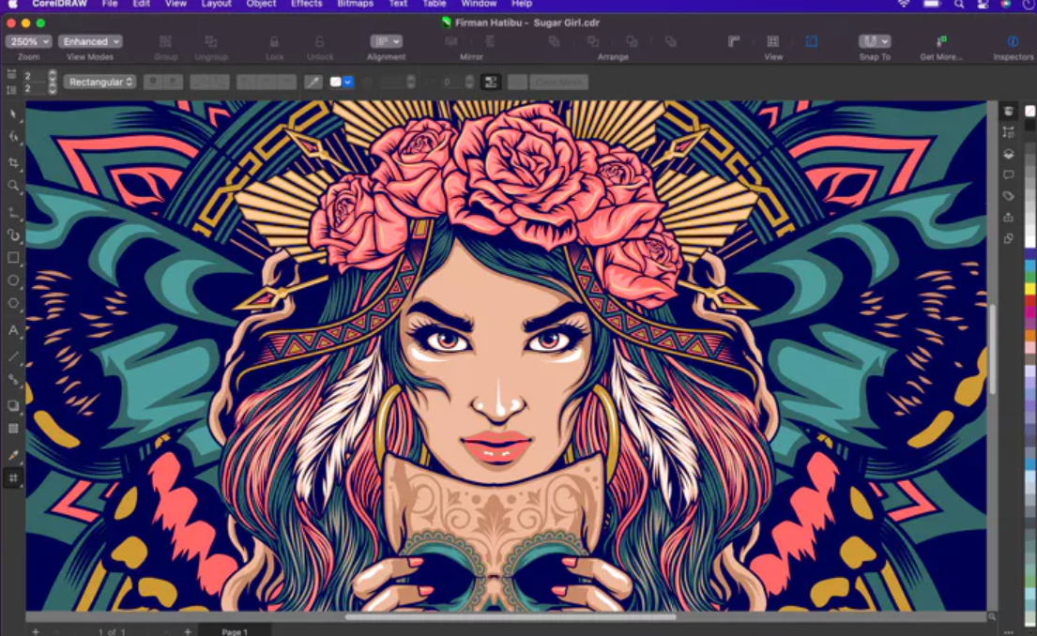Expand the Snap To options arrow
This screenshot has width=1037, height=636.
[885, 41]
